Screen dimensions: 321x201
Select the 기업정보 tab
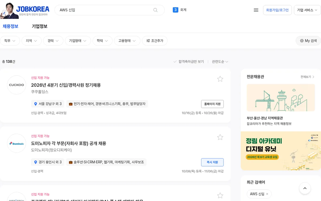[40, 26]
